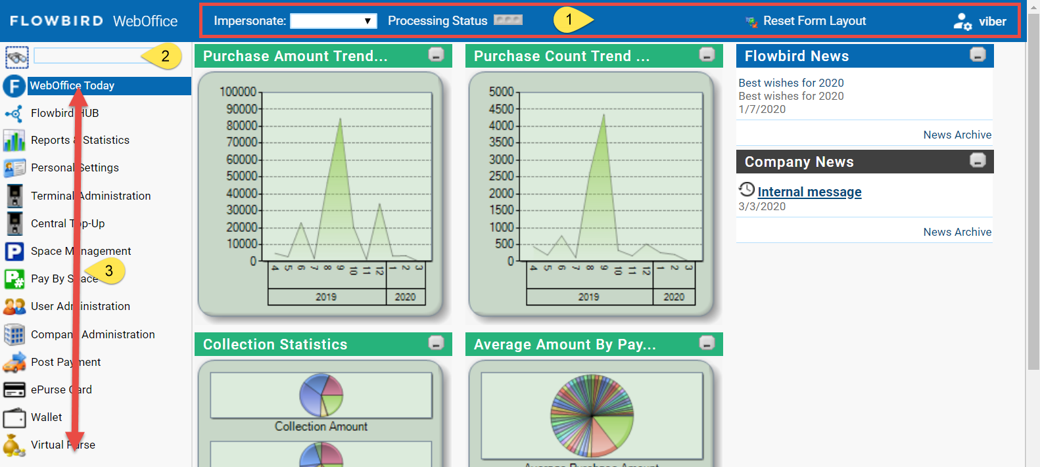Click the Flowbird HUB network icon
This screenshot has width=1040, height=467.
tap(14, 114)
